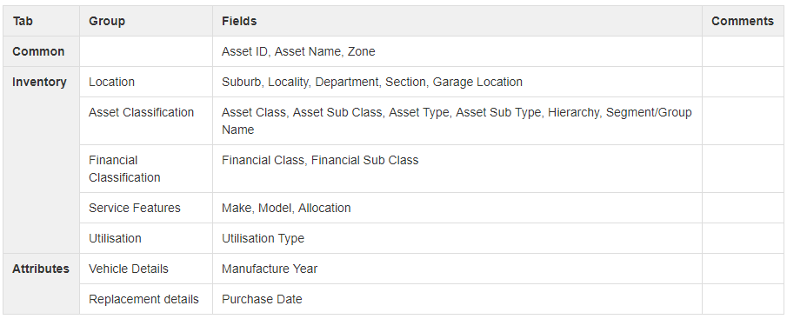The width and height of the screenshot is (787, 319).
Task: Click the Utilisation Type fields cell
Action: pyautogui.click(x=457, y=238)
